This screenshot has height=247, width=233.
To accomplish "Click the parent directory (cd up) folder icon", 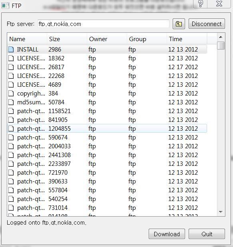I will point(179,24).
